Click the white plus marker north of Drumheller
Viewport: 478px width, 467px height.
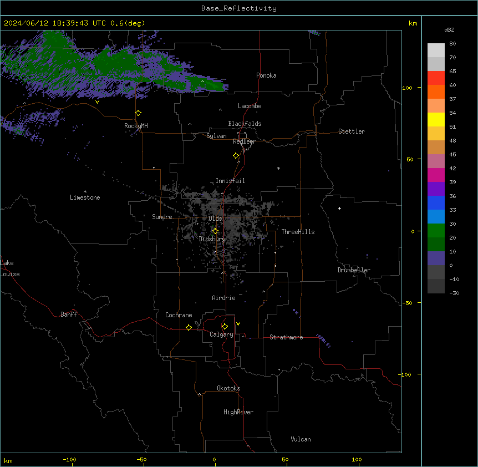339,208
